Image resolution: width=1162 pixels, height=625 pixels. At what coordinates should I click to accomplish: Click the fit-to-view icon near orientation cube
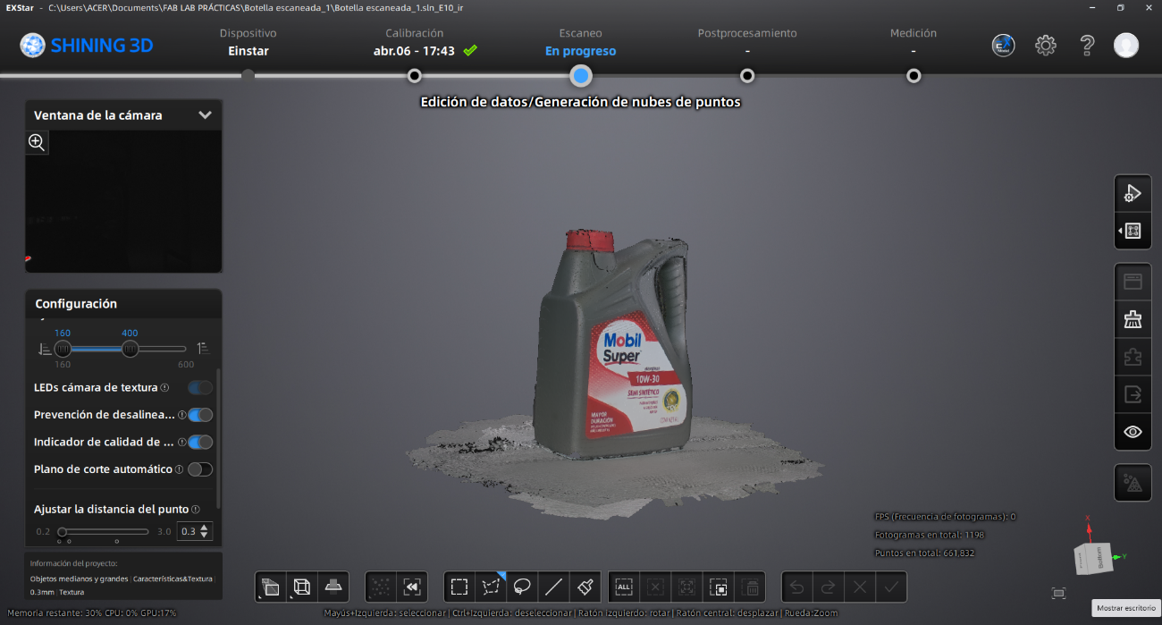1059,593
